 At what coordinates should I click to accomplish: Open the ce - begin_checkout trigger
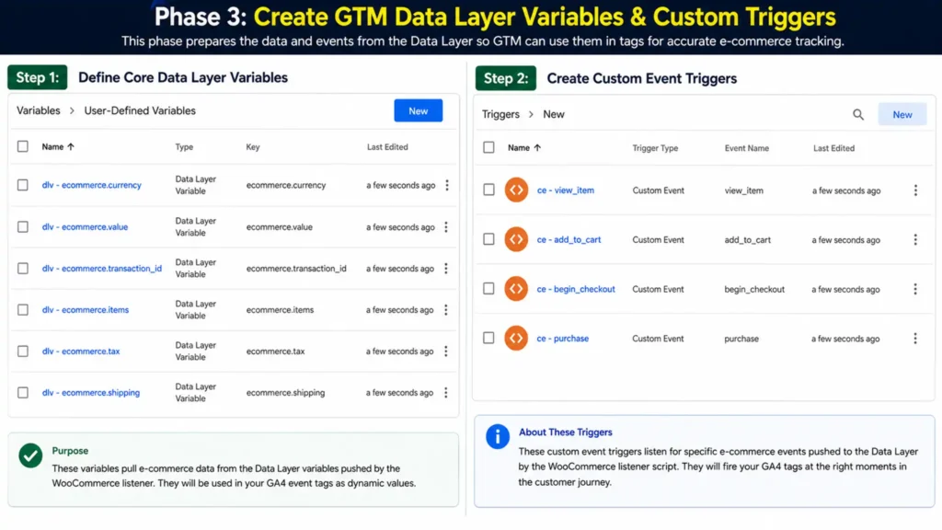click(576, 289)
